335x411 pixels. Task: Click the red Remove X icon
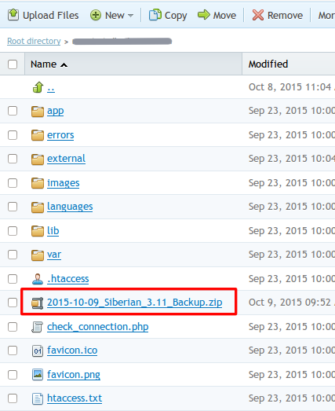258,15
